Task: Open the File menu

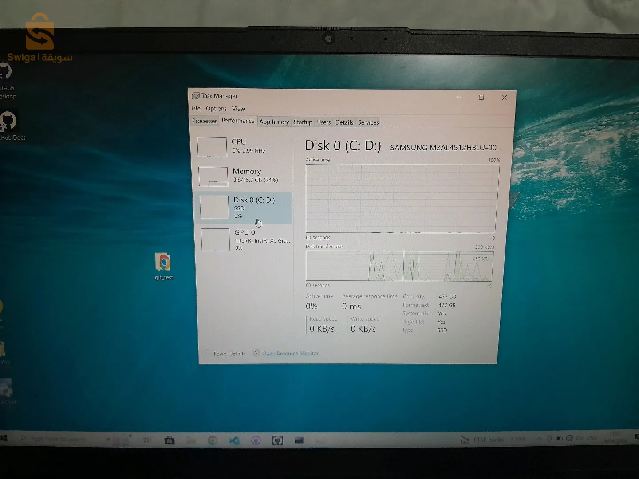Action: (x=196, y=108)
